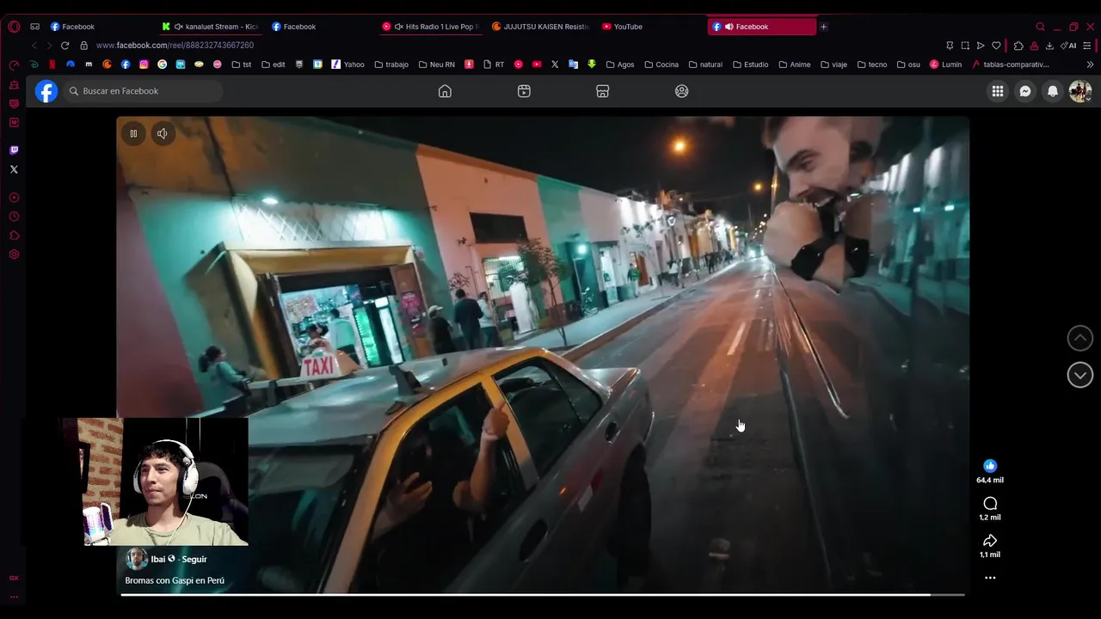Open the Facebook apps grid menu

point(998,91)
